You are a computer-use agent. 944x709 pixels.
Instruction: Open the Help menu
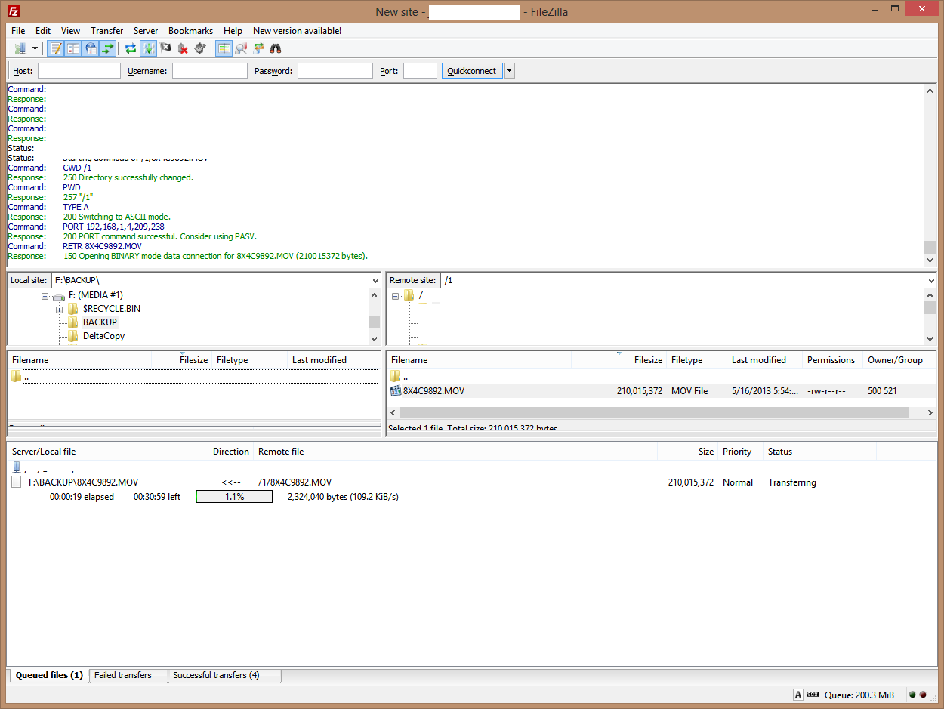tap(233, 31)
